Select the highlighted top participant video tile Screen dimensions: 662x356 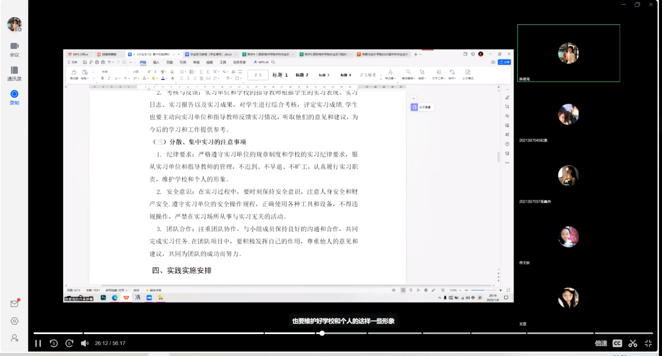point(568,53)
